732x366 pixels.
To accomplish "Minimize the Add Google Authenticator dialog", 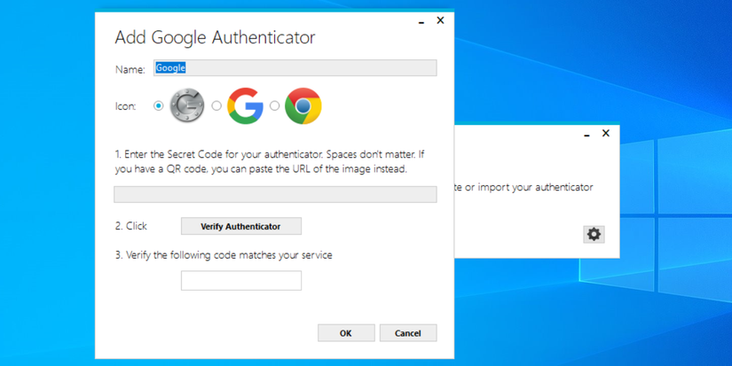I will point(421,21).
